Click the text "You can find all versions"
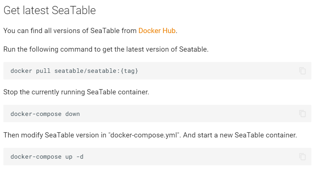This screenshot has width=317, height=172. click(x=42, y=30)
